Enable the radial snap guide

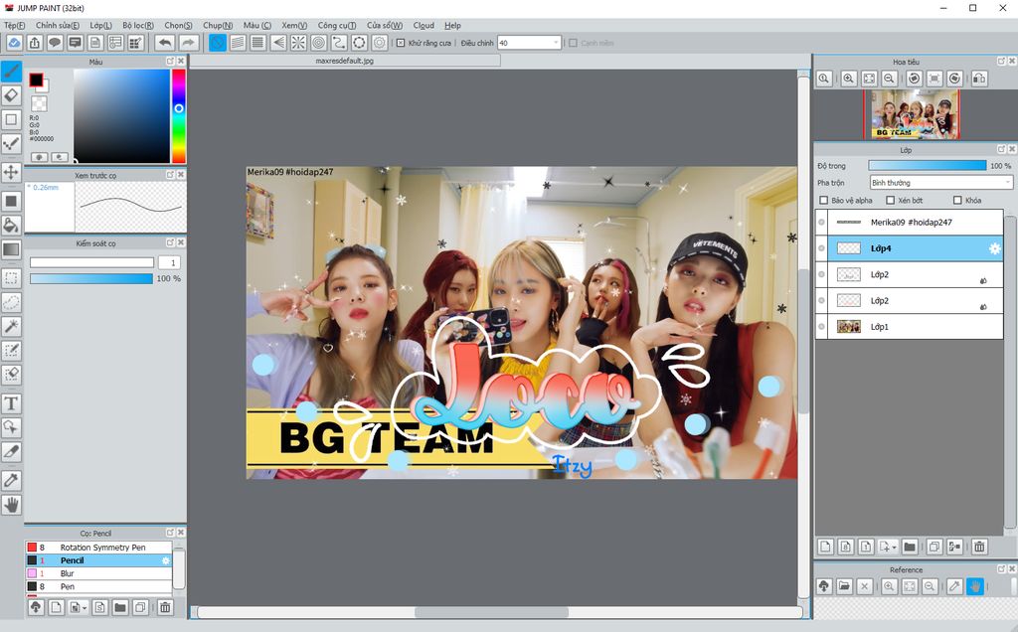[x=298, y=43]
